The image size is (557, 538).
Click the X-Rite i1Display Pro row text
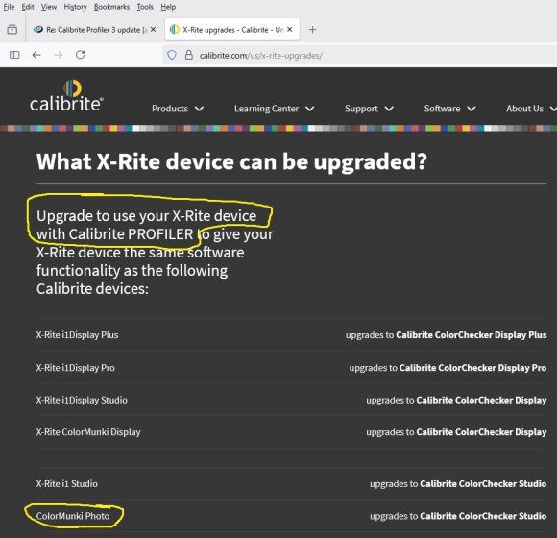(75, 368)
